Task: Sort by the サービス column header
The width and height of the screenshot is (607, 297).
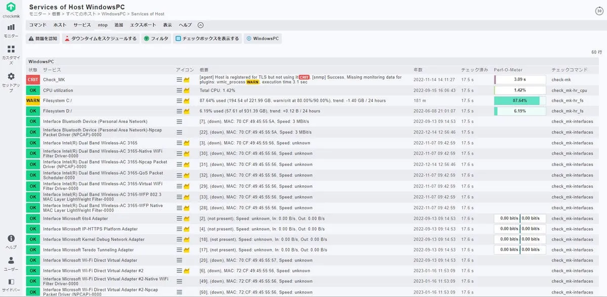Action: (x=52, y=69)
